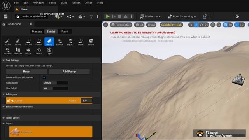Toggle grid snapping in viewport

225,25
